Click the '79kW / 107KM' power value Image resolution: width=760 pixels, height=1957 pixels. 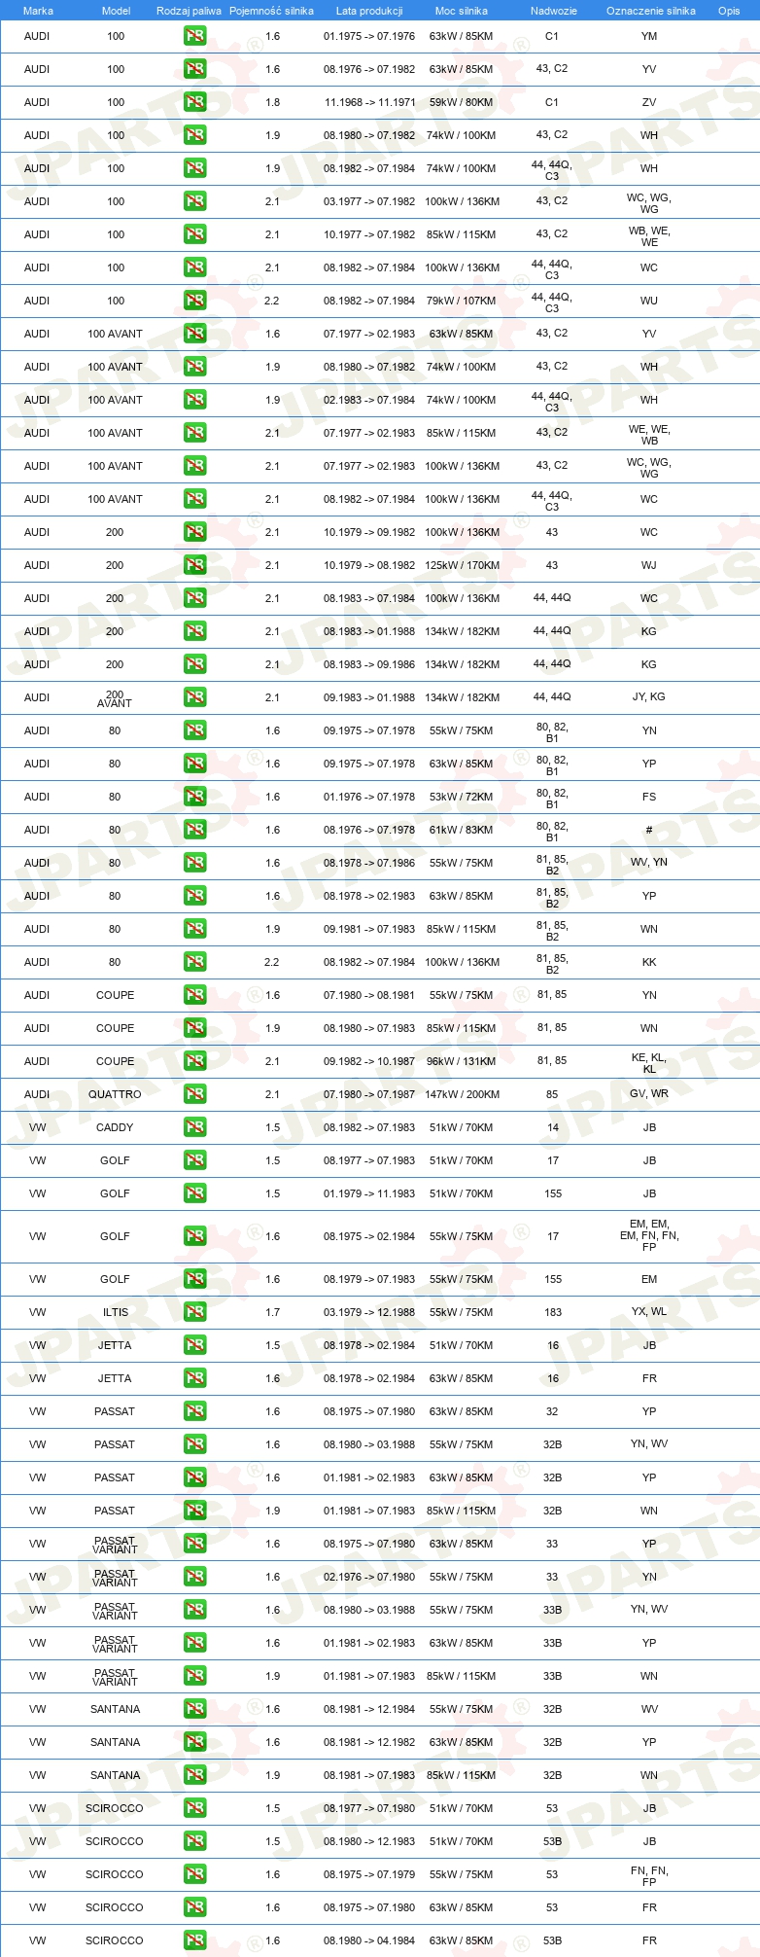click(x=462, y=301)
